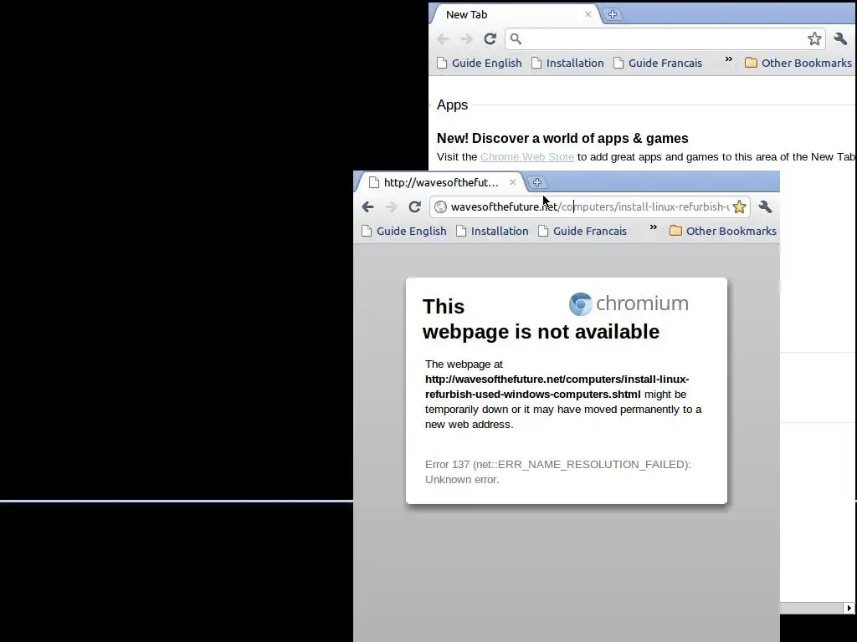The image size is (857, 642).
Task: Expand the bookmarks overflow chevron in the New Tab window
Action: (x=729, y=59)
